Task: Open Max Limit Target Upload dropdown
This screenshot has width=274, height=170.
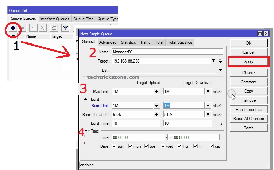Action: [157, 91]
